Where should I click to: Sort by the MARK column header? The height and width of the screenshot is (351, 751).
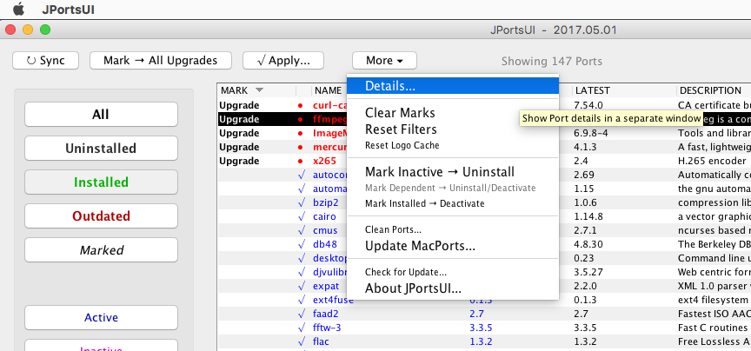pos(256,90)
